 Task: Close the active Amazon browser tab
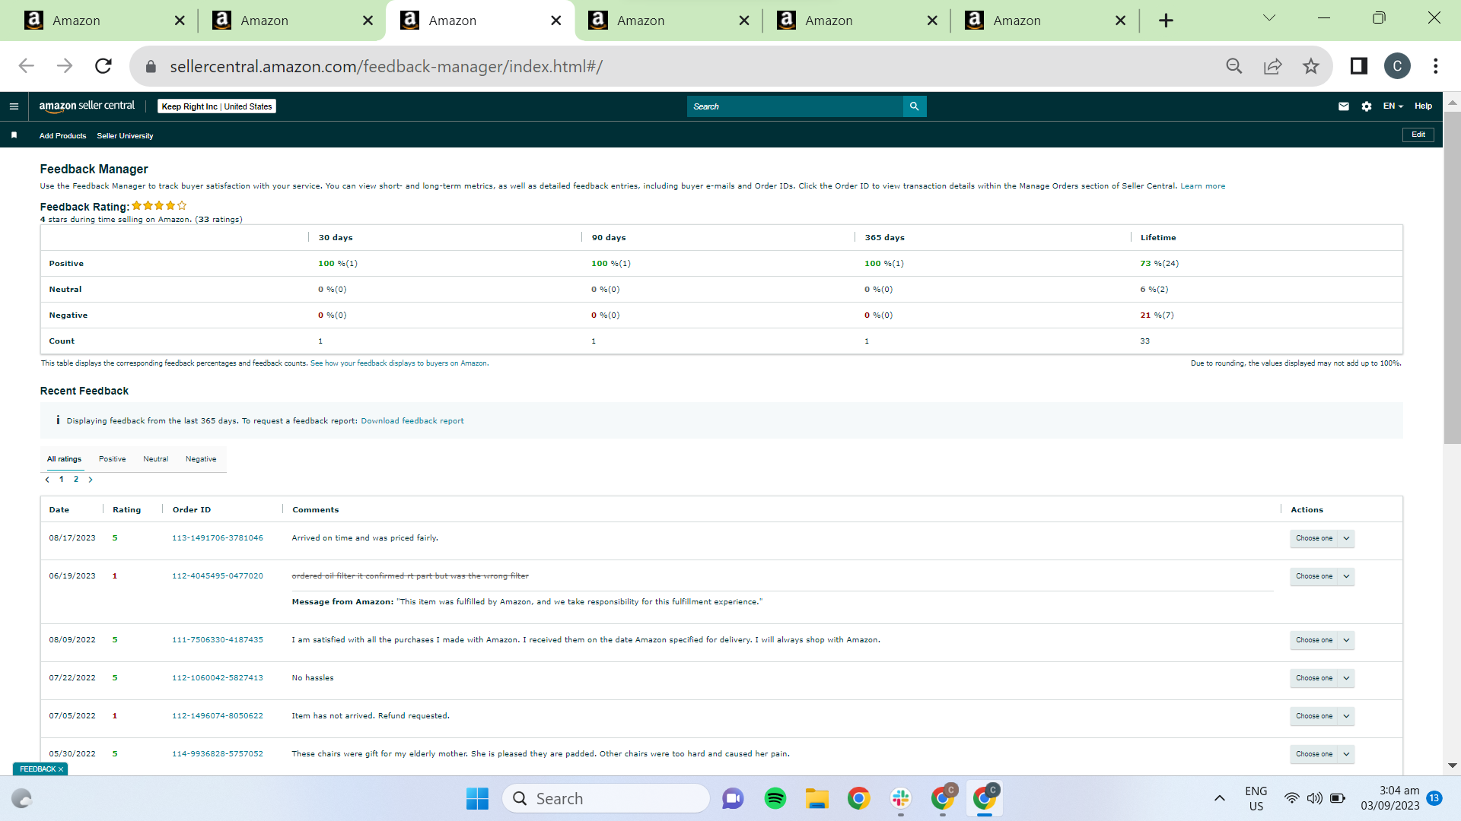point(556,21)
